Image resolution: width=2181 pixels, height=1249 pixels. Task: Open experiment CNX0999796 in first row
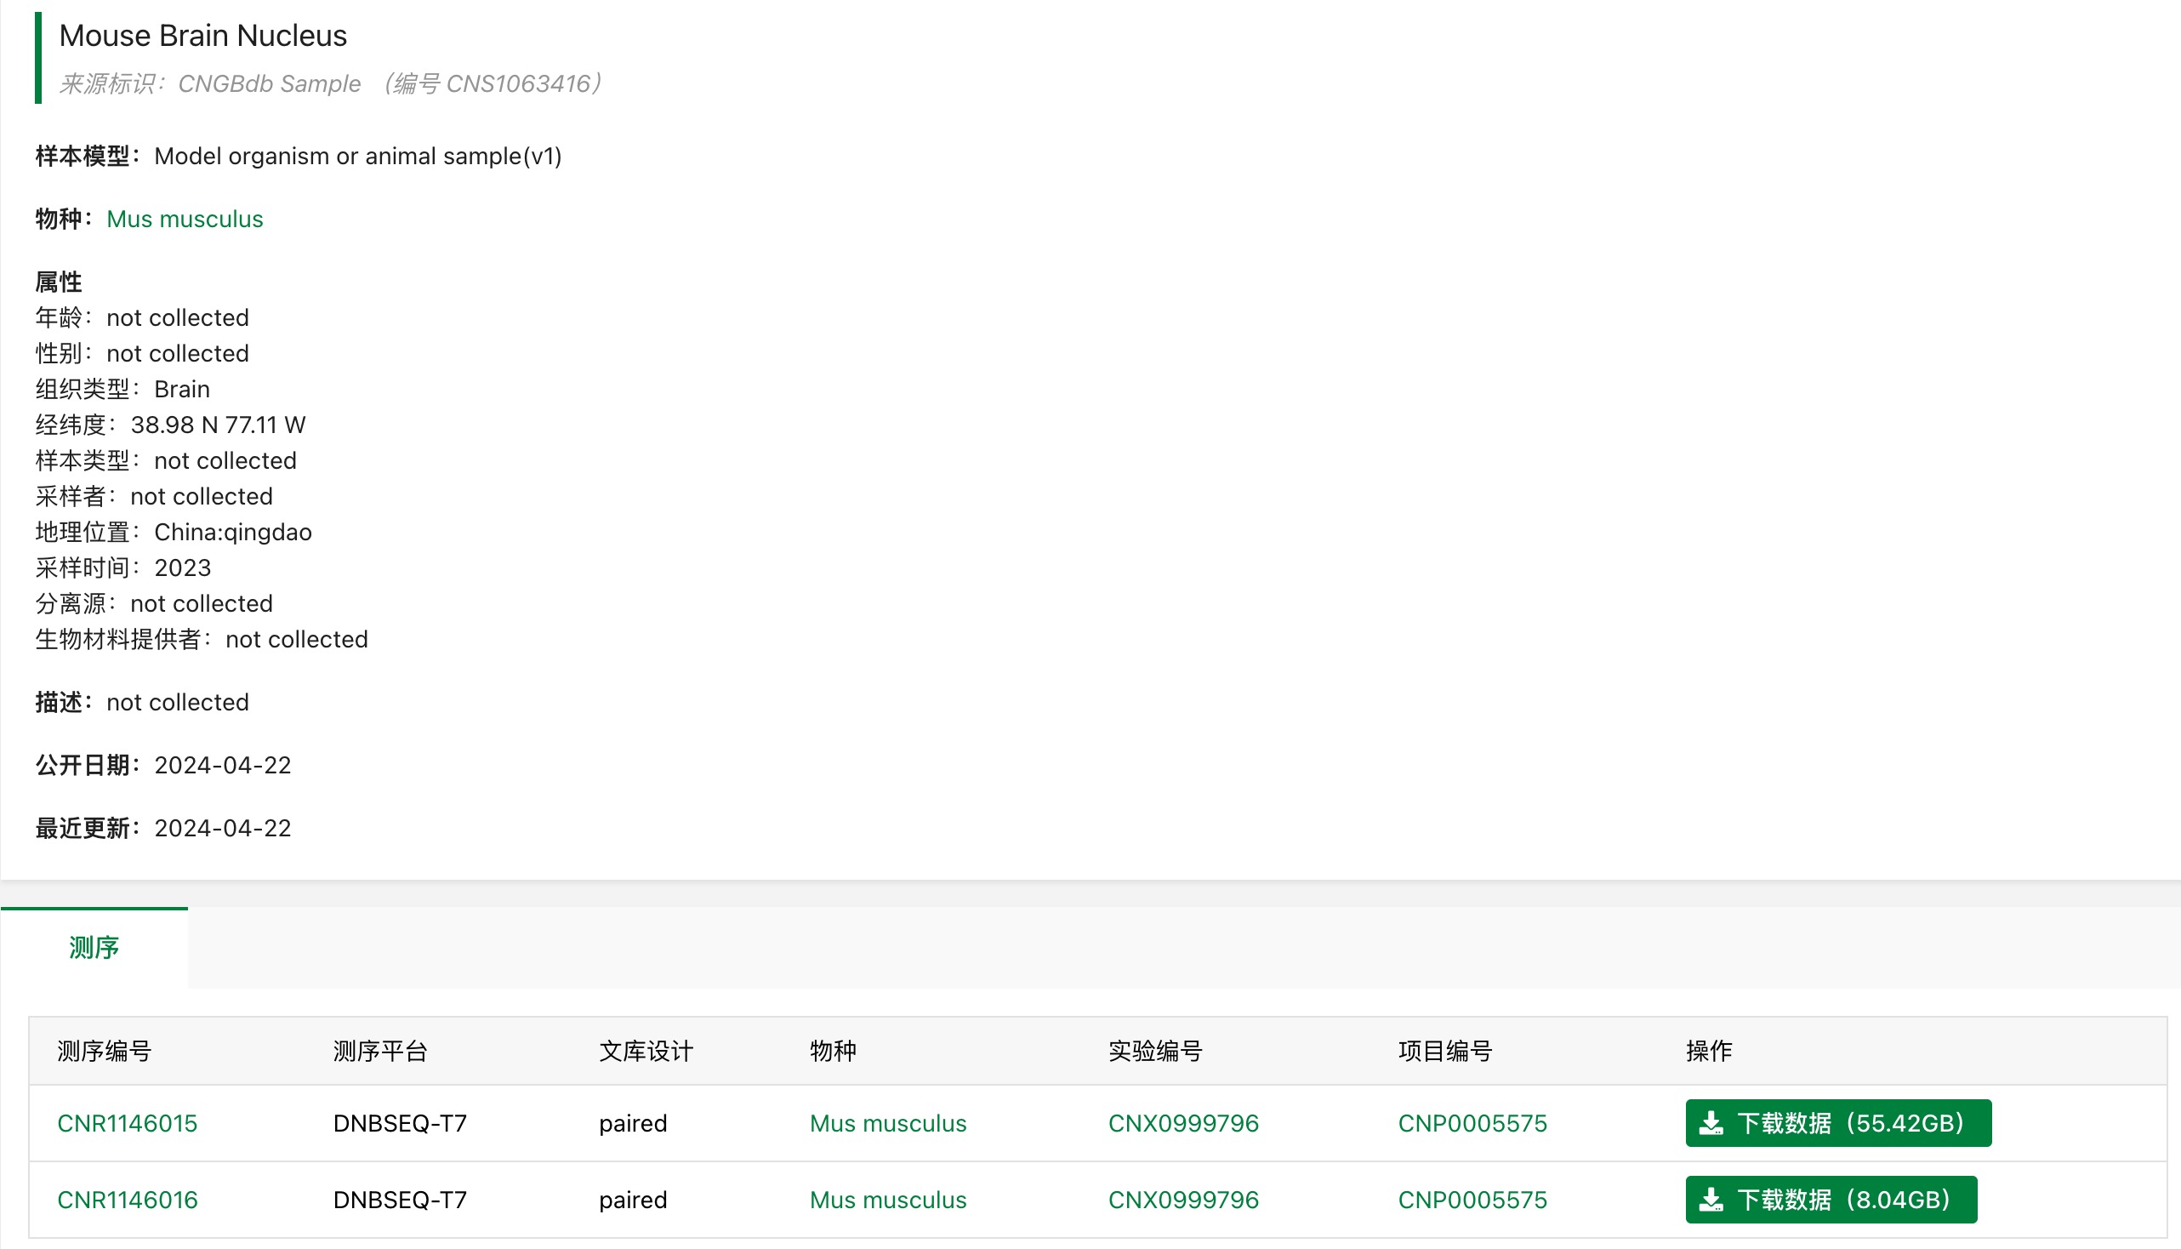[1182, 1123]
